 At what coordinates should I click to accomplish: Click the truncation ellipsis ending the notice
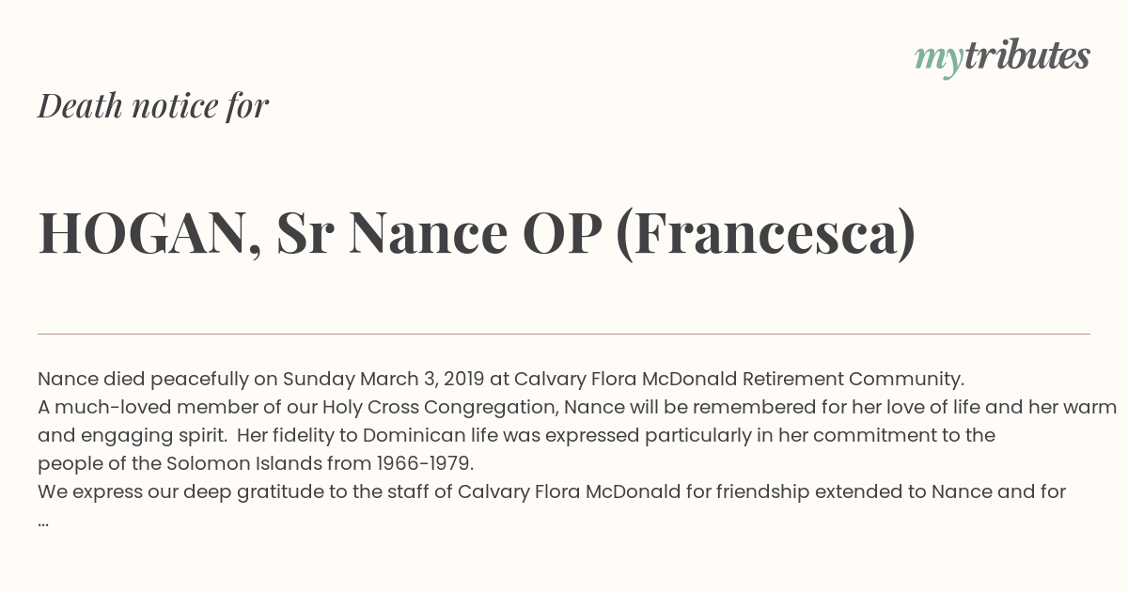point(43,520)
